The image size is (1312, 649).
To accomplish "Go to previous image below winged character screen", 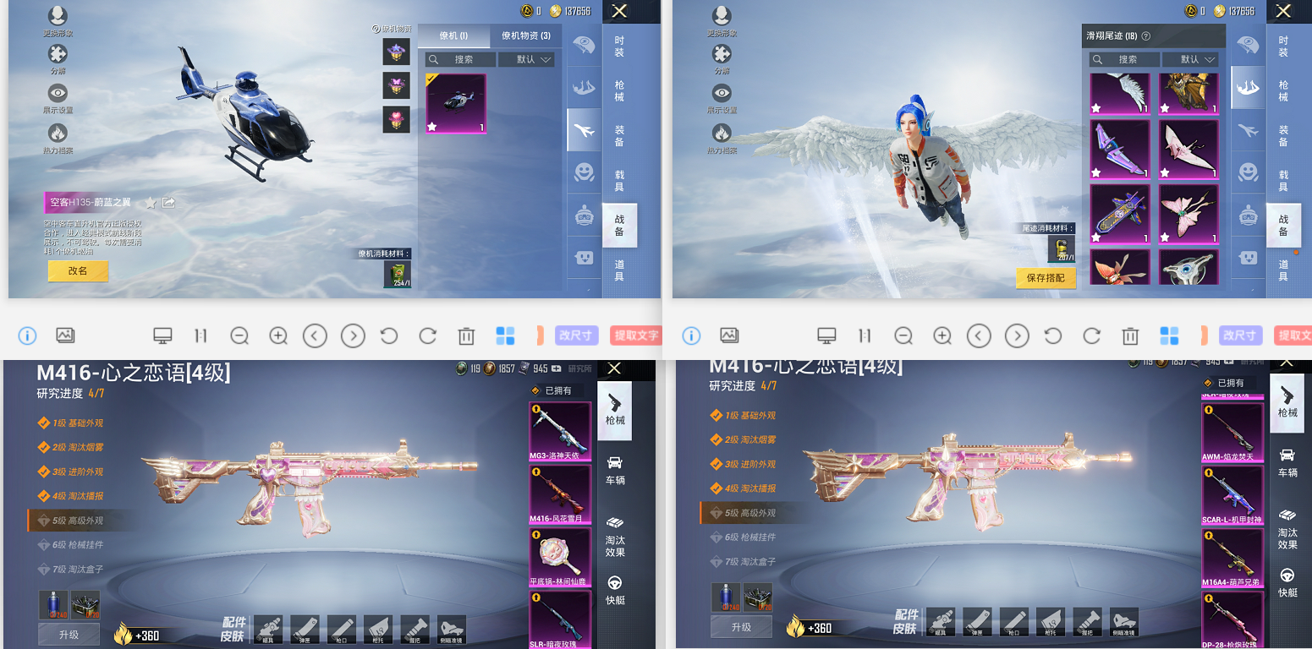I will 979,335.
